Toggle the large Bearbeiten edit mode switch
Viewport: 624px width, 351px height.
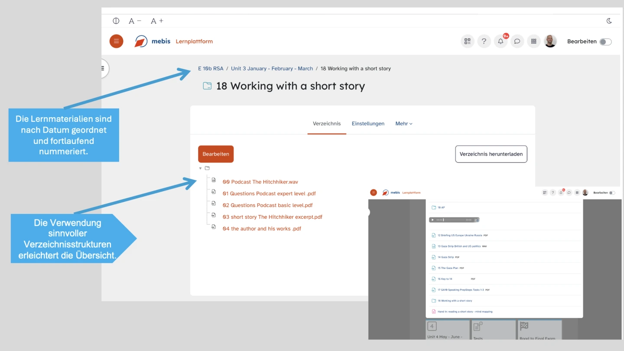pyautogui.click(x=605, y=42)
